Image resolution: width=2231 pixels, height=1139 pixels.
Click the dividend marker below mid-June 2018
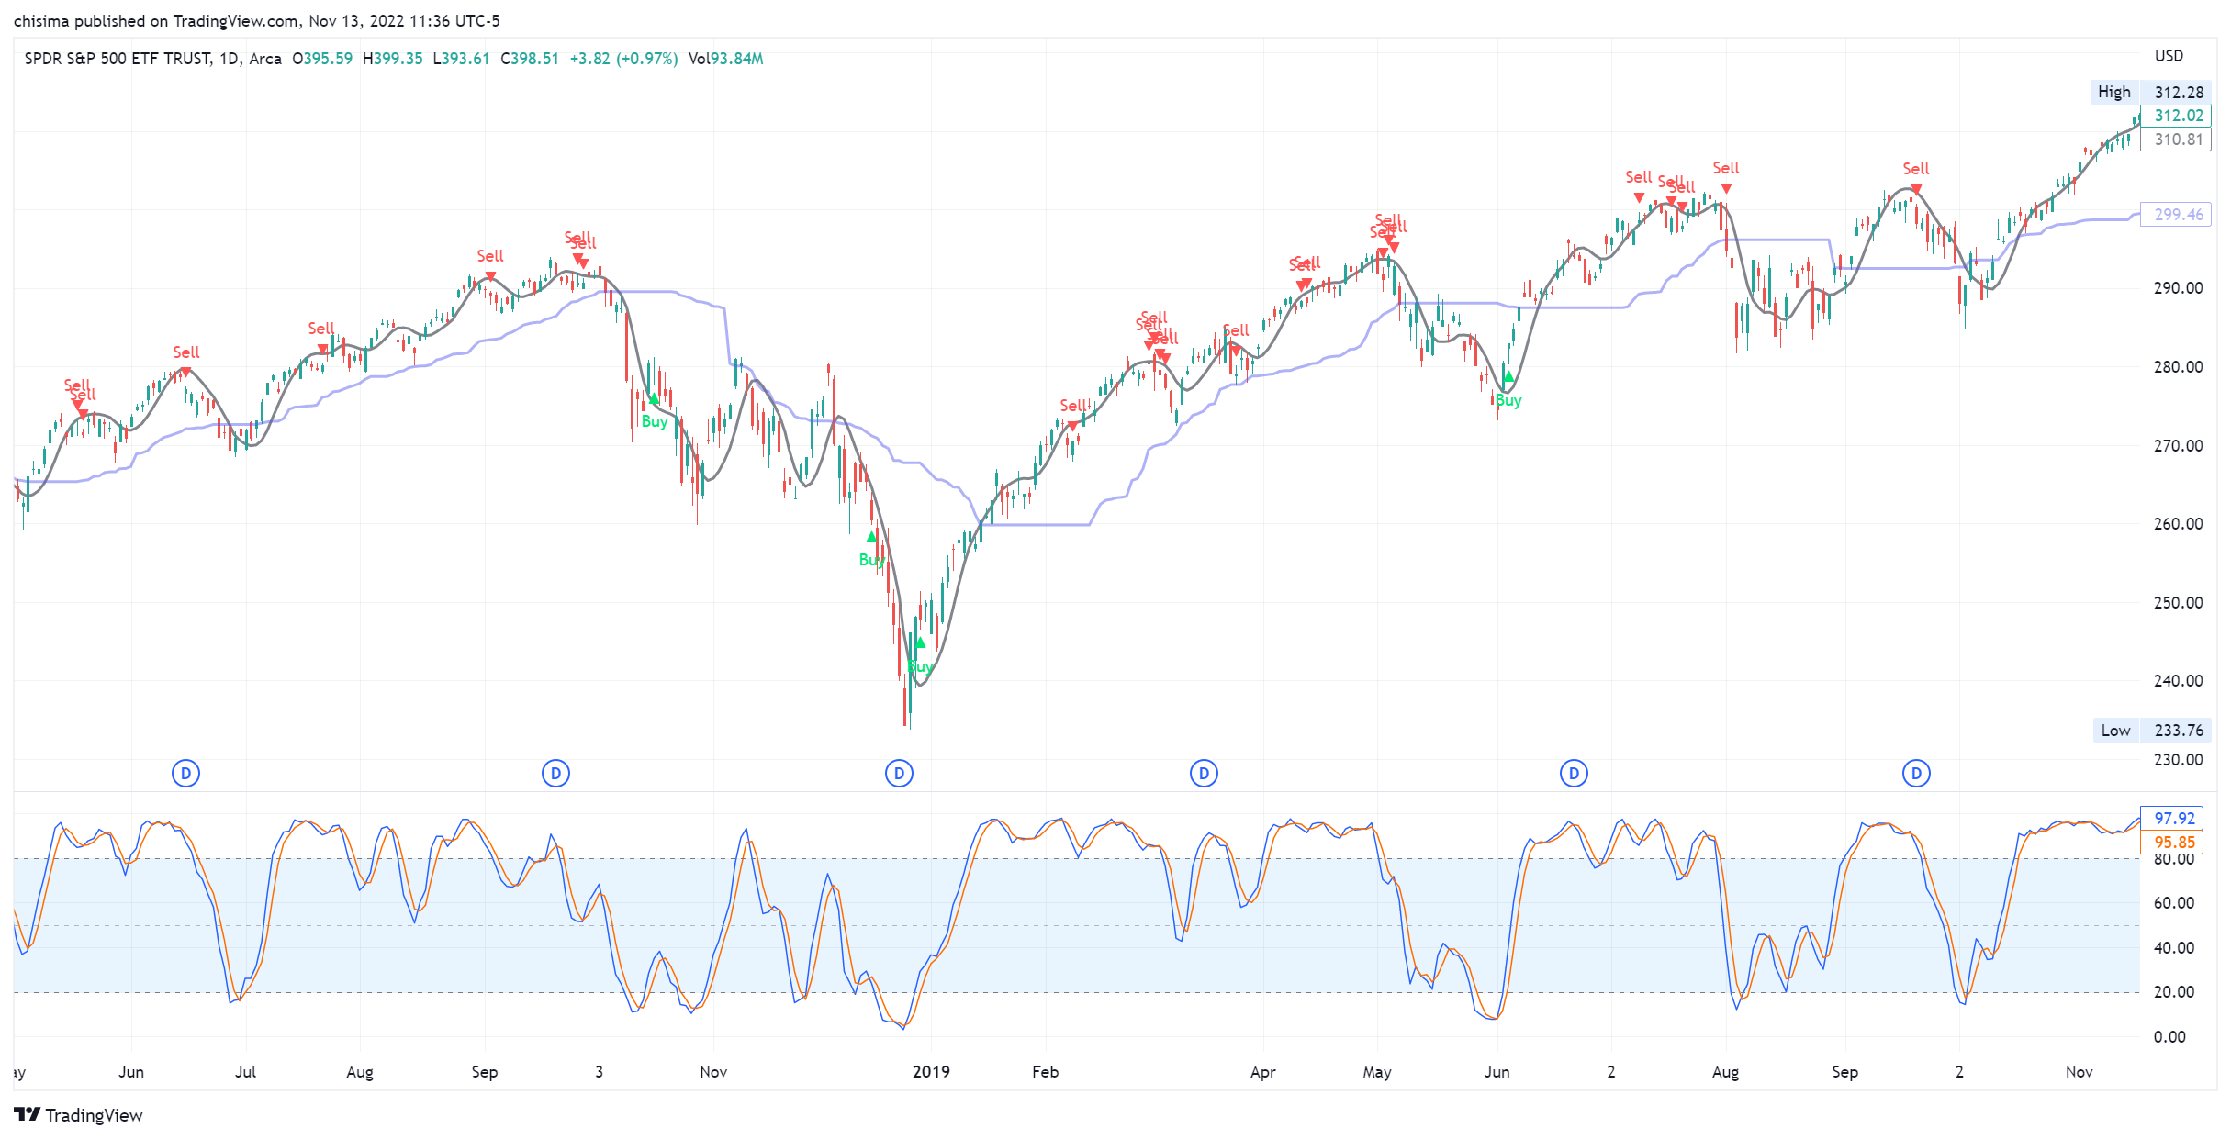(x=185, y=774)
